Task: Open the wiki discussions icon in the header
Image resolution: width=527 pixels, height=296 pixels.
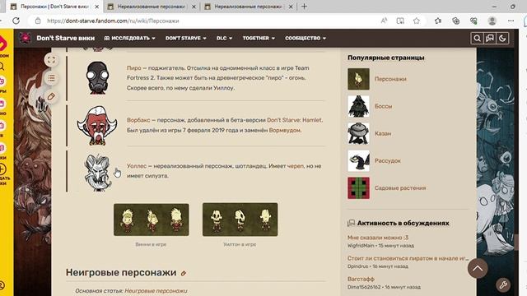Action: click(x=490, y=39)
